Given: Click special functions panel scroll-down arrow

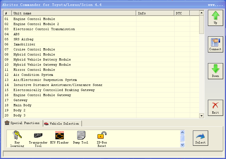Looking at the screenshot, I should pyautogui.click(x=182, y=145).
